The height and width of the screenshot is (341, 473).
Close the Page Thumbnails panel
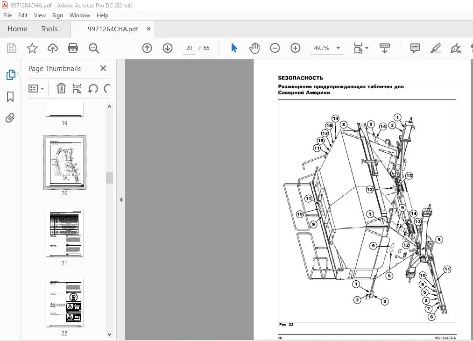(103, 68)
